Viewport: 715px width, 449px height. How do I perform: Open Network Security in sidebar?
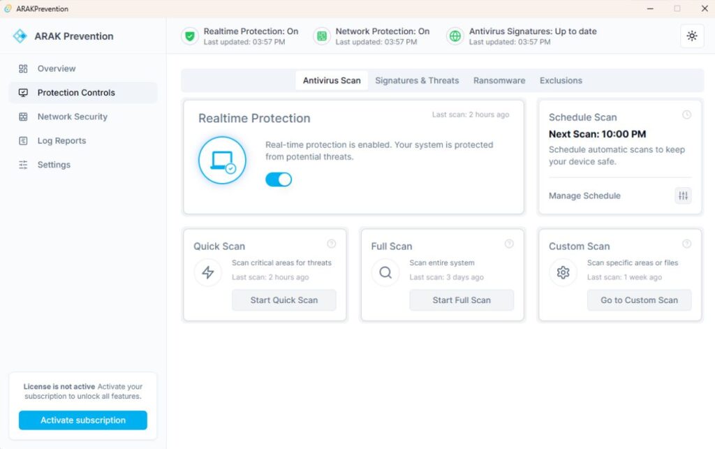coord(73,117)
